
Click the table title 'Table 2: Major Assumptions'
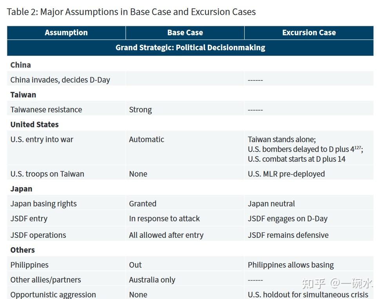pyautogui.click(x=131, y=12)
